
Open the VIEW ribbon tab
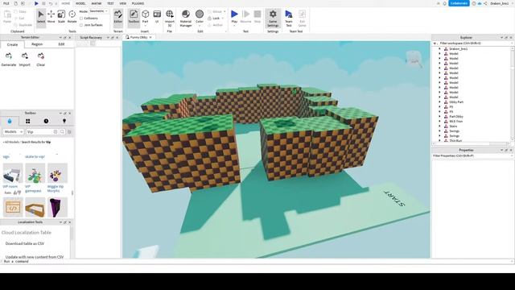[123, 3]
